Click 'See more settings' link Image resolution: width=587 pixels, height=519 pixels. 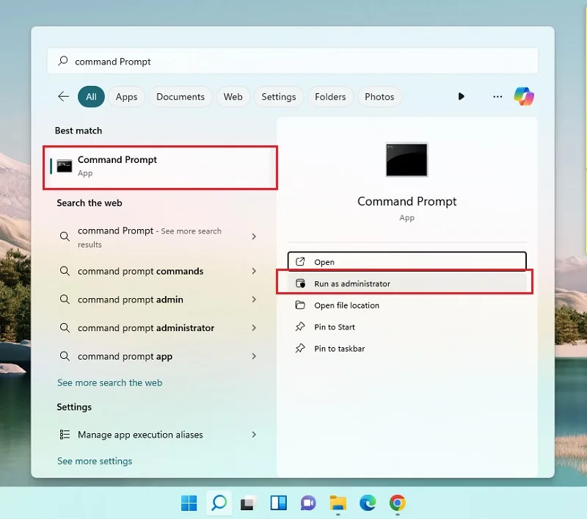click(95, 461)
